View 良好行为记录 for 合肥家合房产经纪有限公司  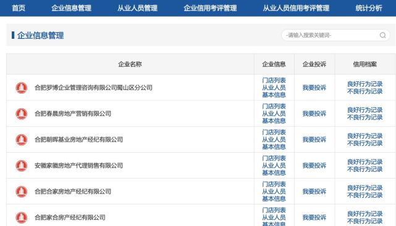point(365,214)
